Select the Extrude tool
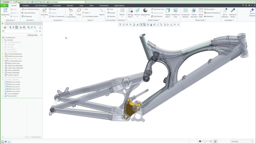 pos(111,13)
